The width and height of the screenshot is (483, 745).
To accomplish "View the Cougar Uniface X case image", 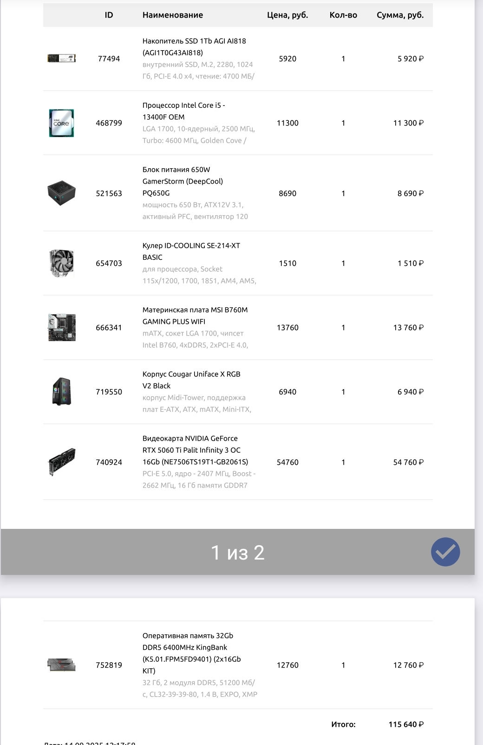I will pos(62,391).
